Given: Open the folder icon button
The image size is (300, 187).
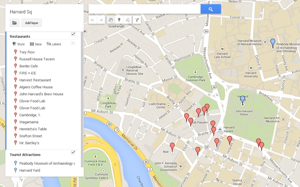Looking at the screenshot, I should tap(15, 23).
